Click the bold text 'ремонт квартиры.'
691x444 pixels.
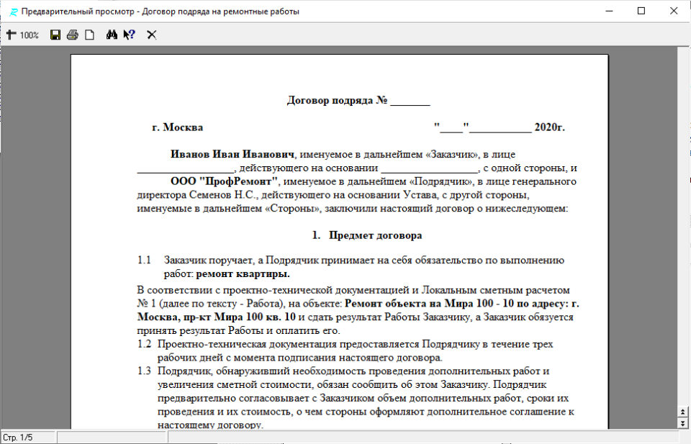pos(243,273)
